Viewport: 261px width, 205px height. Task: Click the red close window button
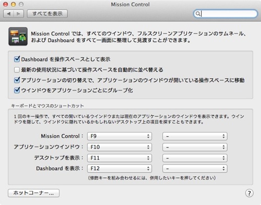tap(6, 4)
